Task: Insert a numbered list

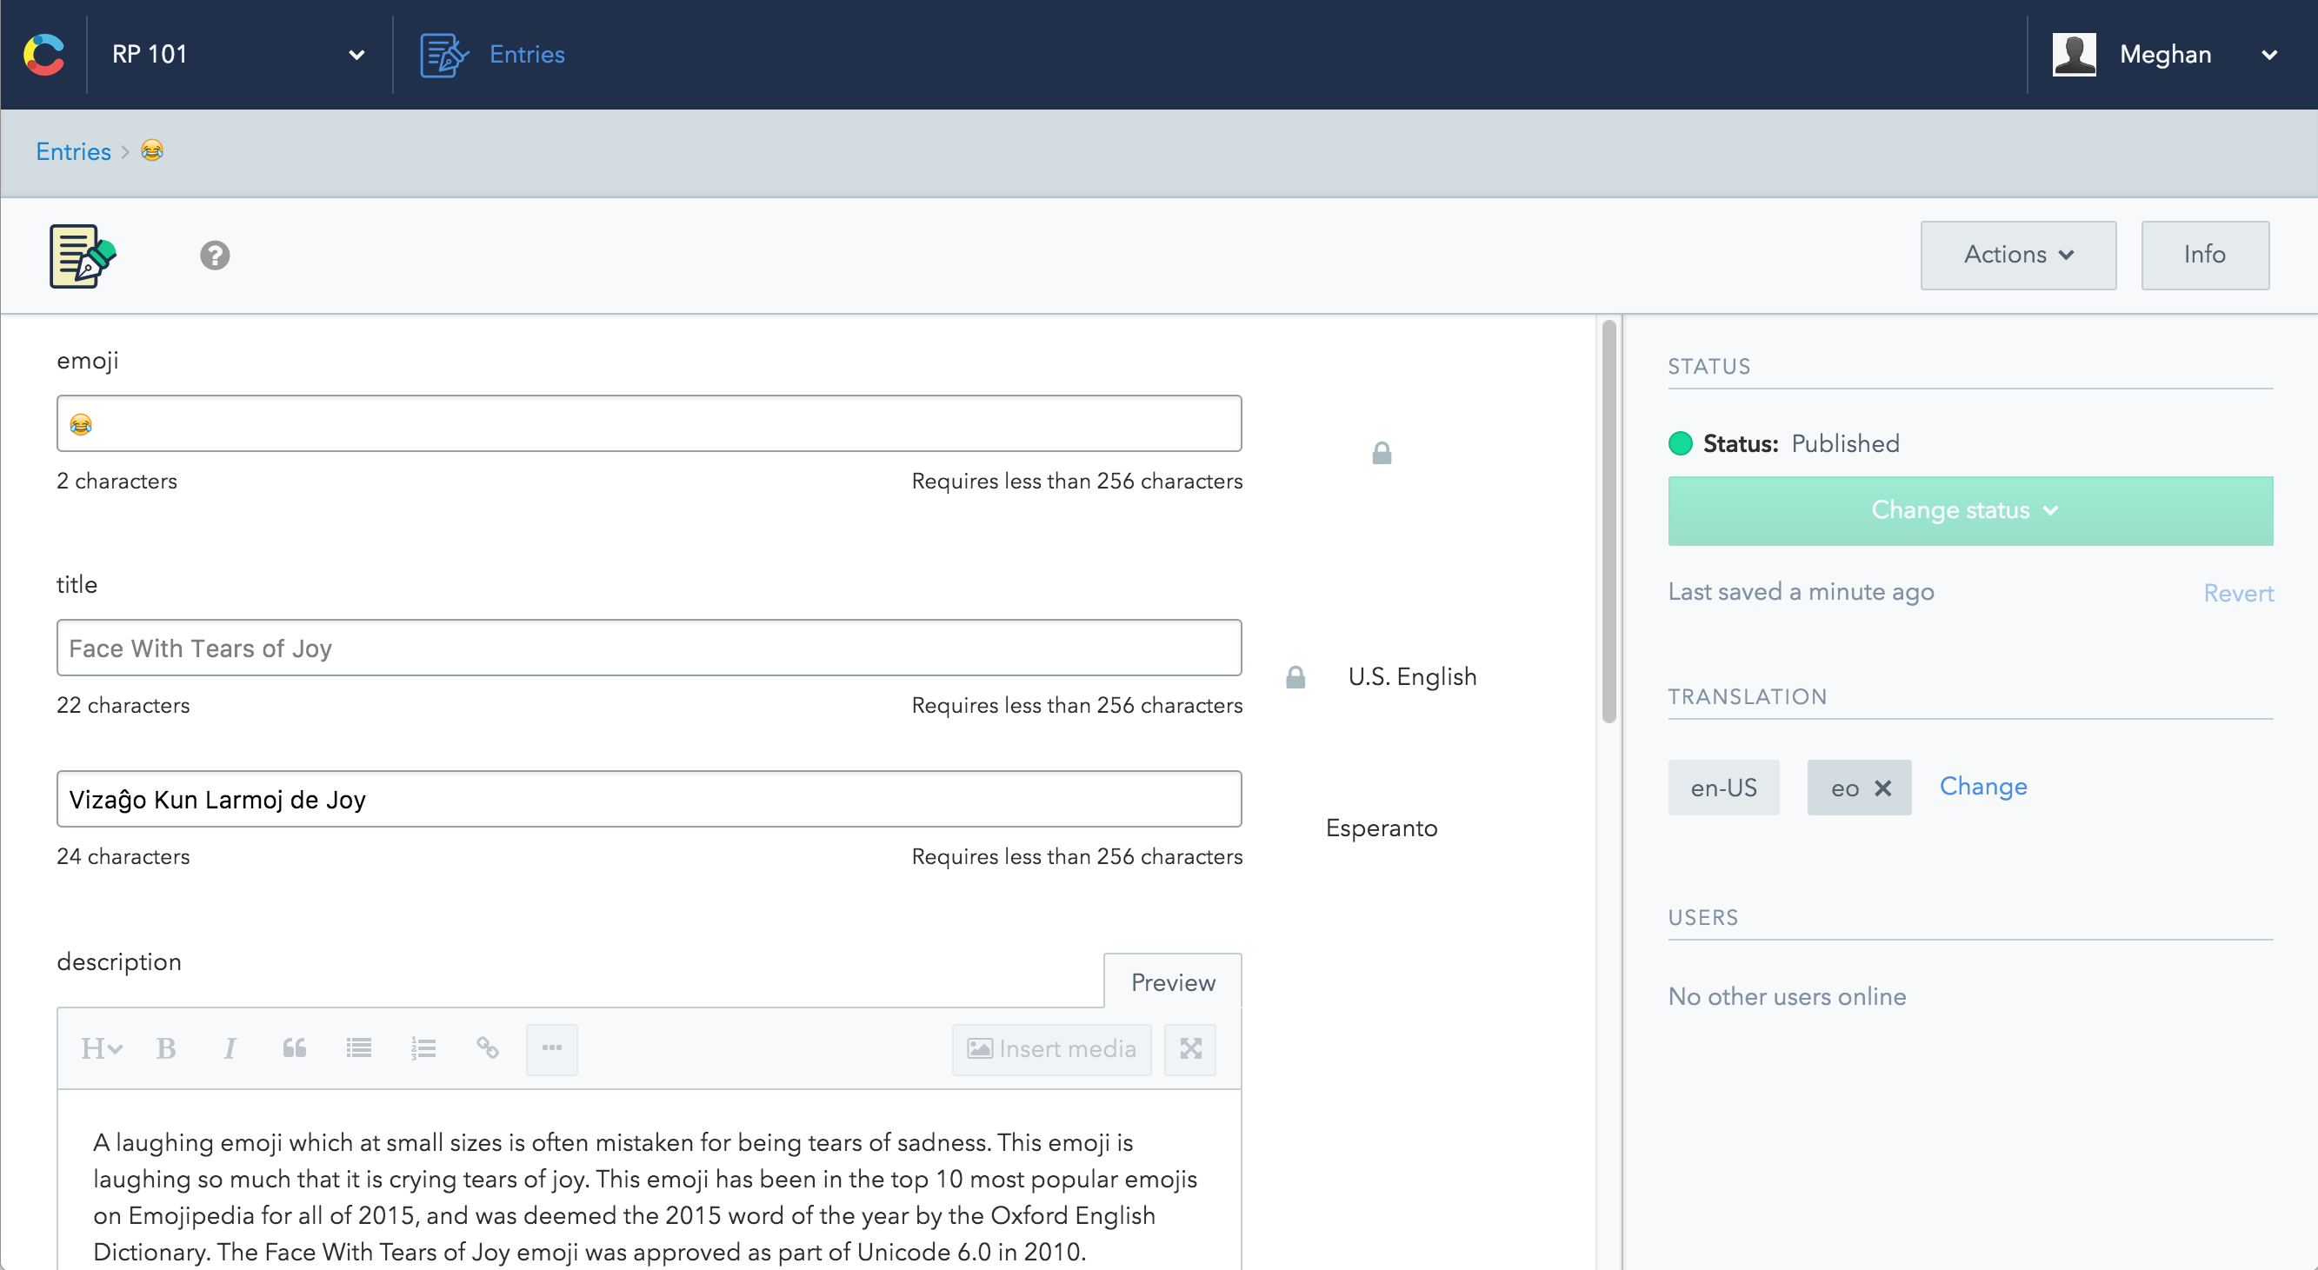Action: pyautogui.click(x=423, y=1048)
